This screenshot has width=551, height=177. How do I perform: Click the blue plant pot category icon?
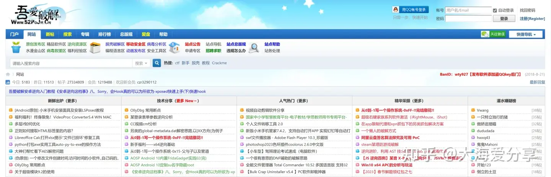pyautogui.click(x=16, y=48)
